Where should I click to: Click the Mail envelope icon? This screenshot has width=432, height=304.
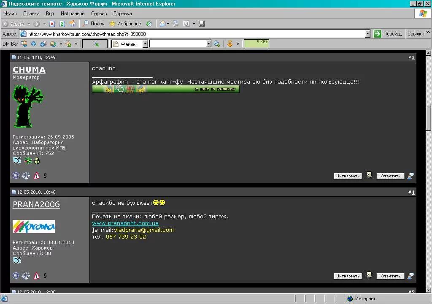pyautogui.click(x=163, y=24)
